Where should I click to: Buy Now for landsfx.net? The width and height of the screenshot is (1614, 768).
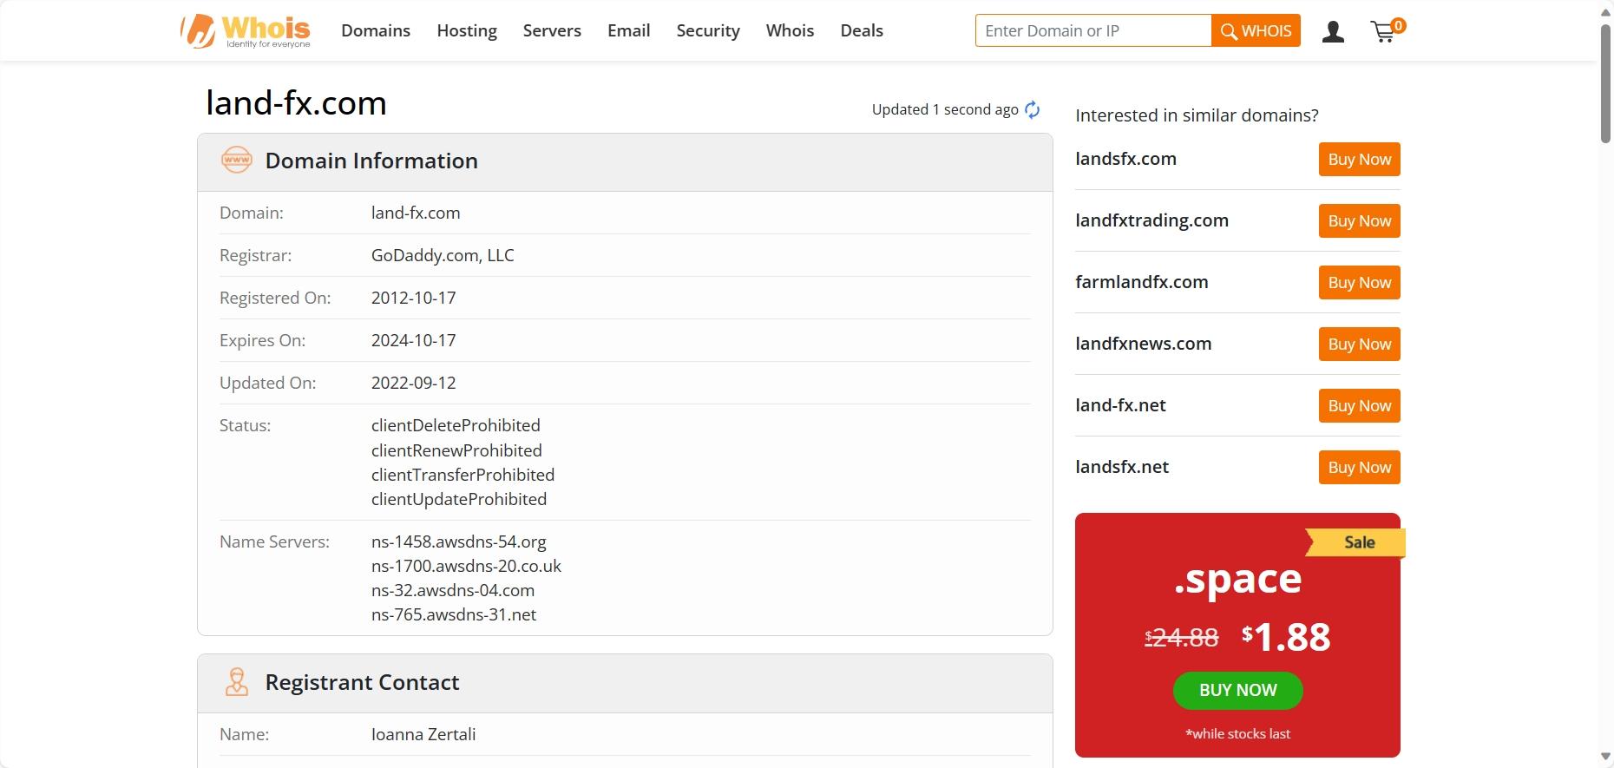pyautogui.click(x=1360, y=468)
